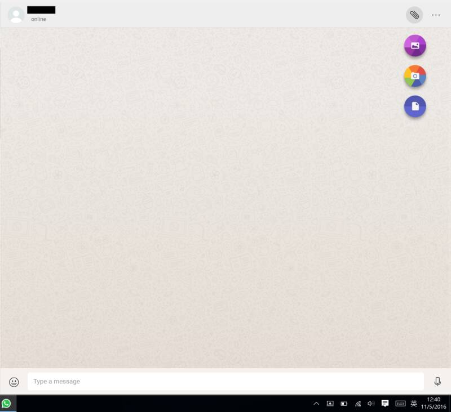Open the emoji picker smiley icon
Screen dimensions: 451x412
coord(14,382)
